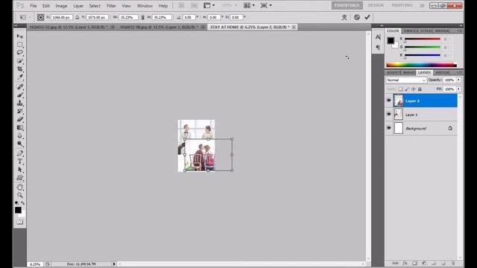This screenshot has height=268, width=477.
Task: Select the Custom Shape tool
Action: click(x=20, y=178)
